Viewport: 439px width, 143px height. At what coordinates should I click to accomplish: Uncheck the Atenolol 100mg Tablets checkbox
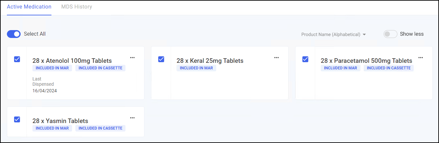coord(17,59)
